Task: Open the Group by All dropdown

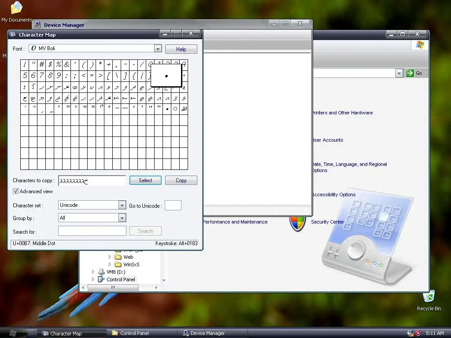Action: pos(122,218)
